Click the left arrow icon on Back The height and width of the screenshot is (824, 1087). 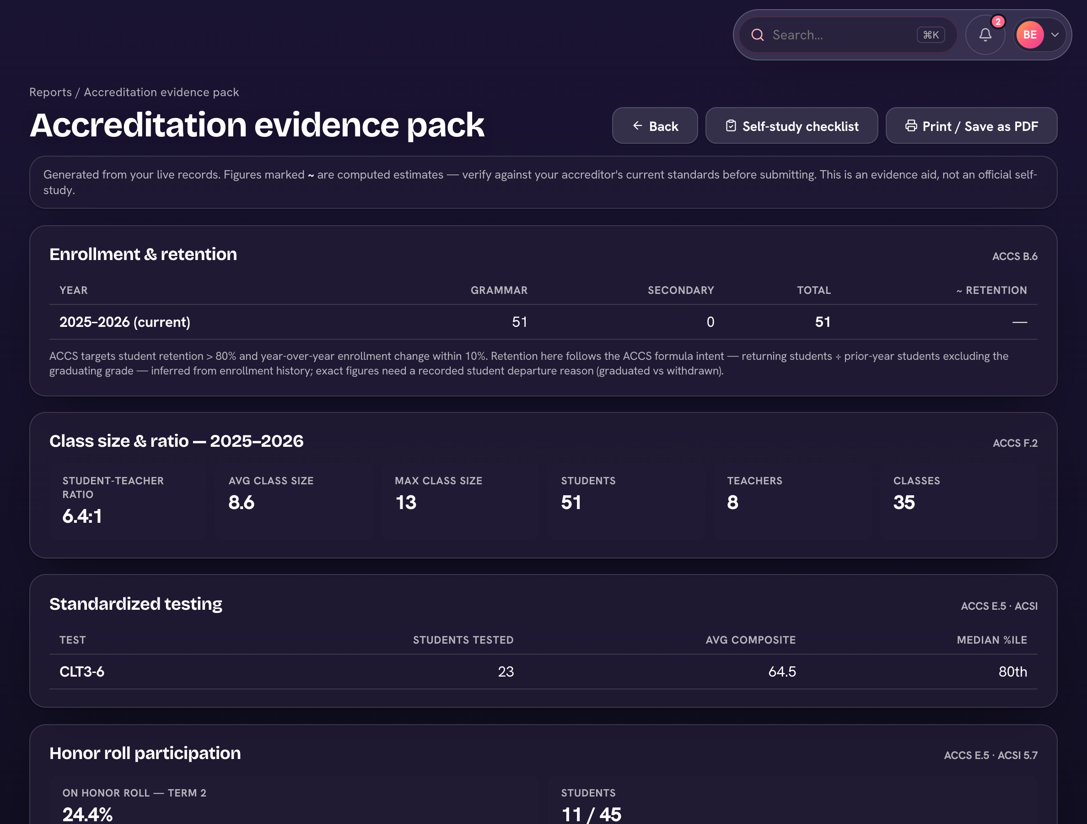coord(637,126)
